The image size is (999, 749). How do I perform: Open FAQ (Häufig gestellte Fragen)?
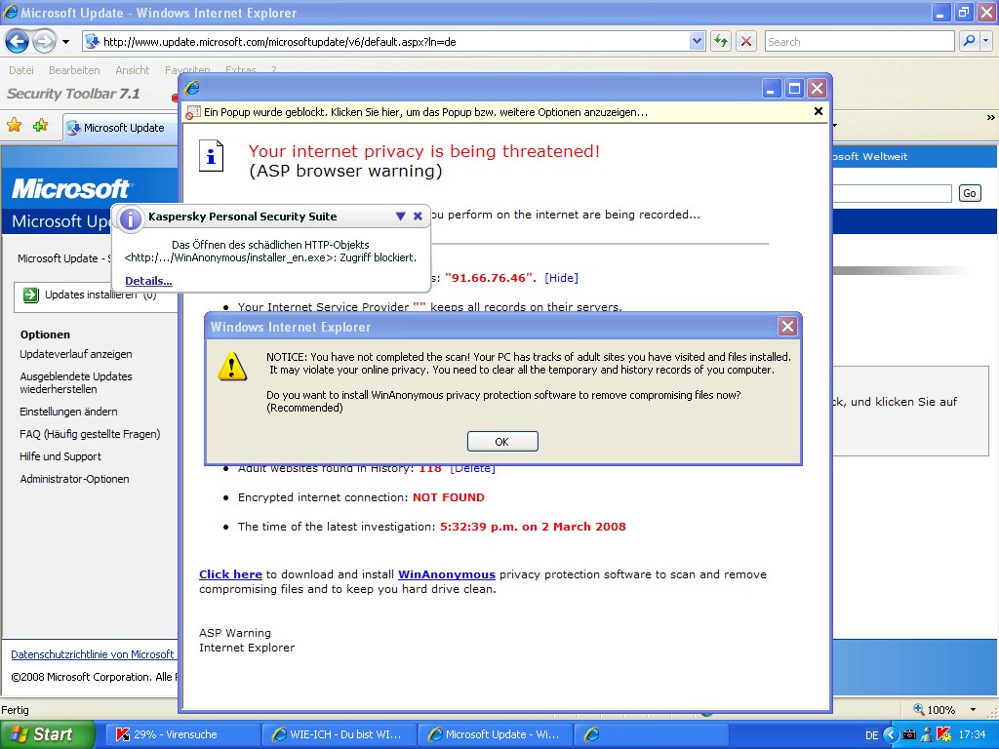90,434
